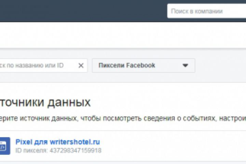Open the 'Pixel для writershotel.ru' link

click(x=58, y=142)
